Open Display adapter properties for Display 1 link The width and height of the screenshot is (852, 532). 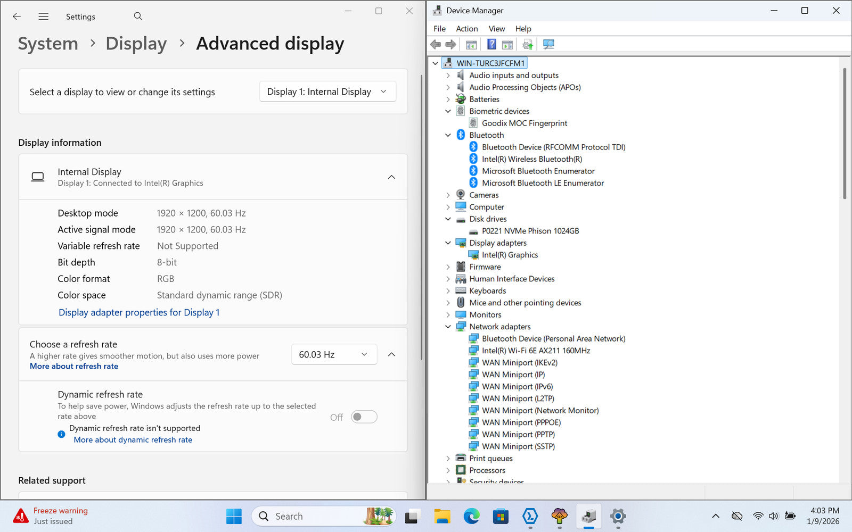click(139, 312)
